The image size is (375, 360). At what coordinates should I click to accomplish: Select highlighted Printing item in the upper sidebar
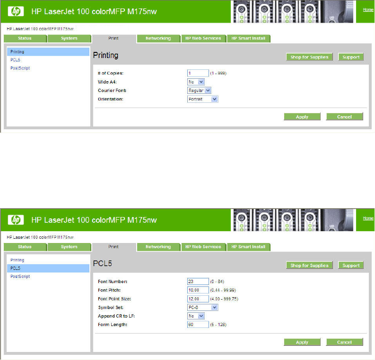point(48,52)
